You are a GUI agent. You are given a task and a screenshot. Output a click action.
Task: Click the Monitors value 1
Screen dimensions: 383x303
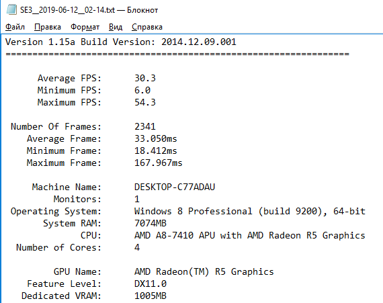coord(137,200)
